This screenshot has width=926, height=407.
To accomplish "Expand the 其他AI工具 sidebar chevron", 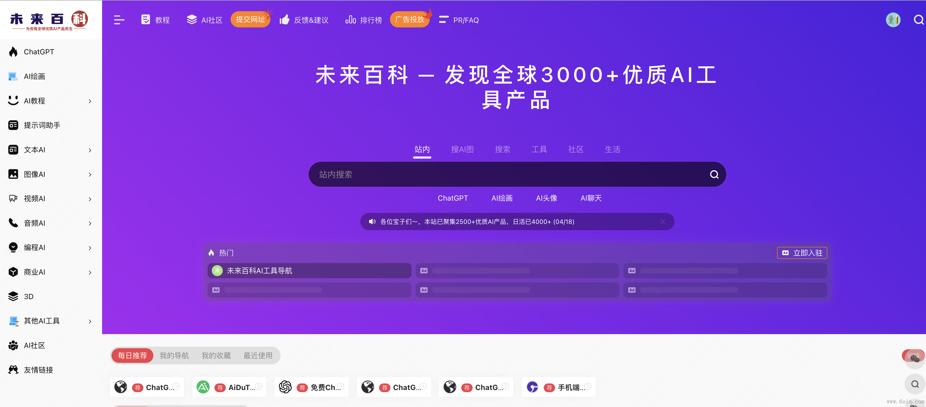I will 90,321.
